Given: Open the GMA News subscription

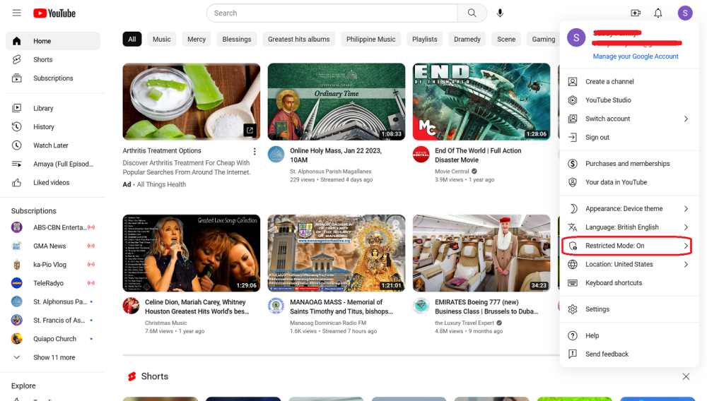Looking at the screenshot, I should tap(53, 246).
